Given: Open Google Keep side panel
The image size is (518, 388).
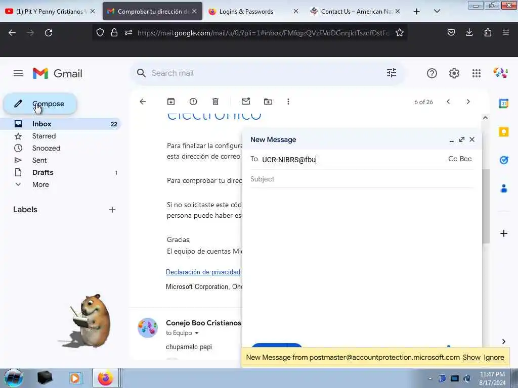Looking at the screenshot, I should pos(504,132).
